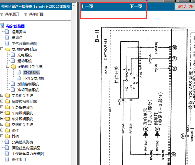
Task: Expand the 底盘相关系统 folder
Action: click(2, 95)
